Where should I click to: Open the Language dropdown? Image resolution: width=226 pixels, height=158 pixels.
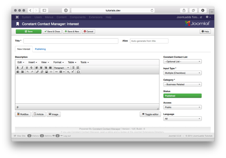pyautogui.click(x=182, y=119)
